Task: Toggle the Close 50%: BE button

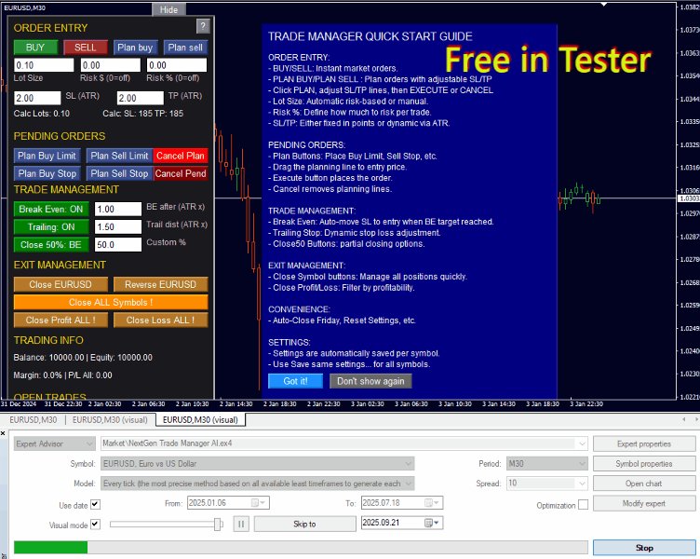Action: pos(51,245)
